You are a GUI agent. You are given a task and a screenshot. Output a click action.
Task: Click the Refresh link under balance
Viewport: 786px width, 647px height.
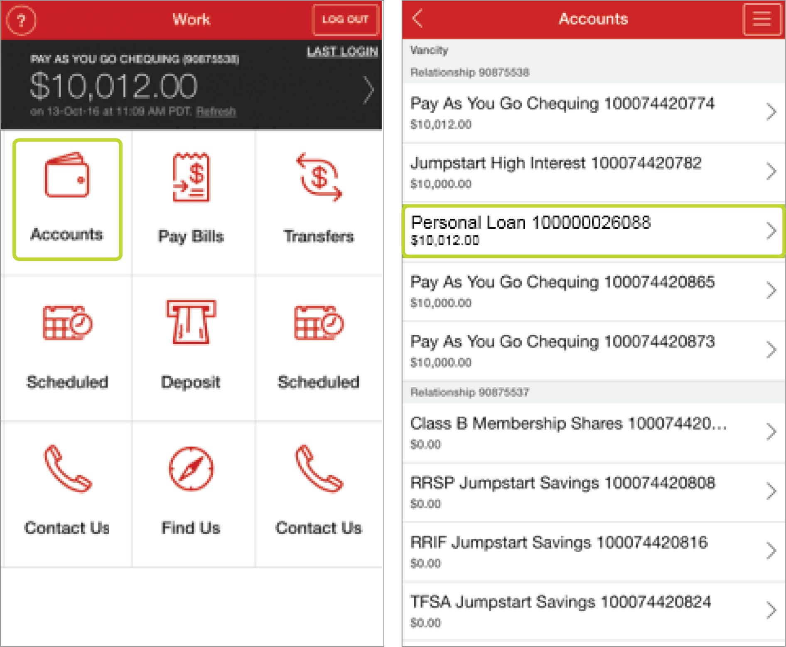(x=216, y=111)
